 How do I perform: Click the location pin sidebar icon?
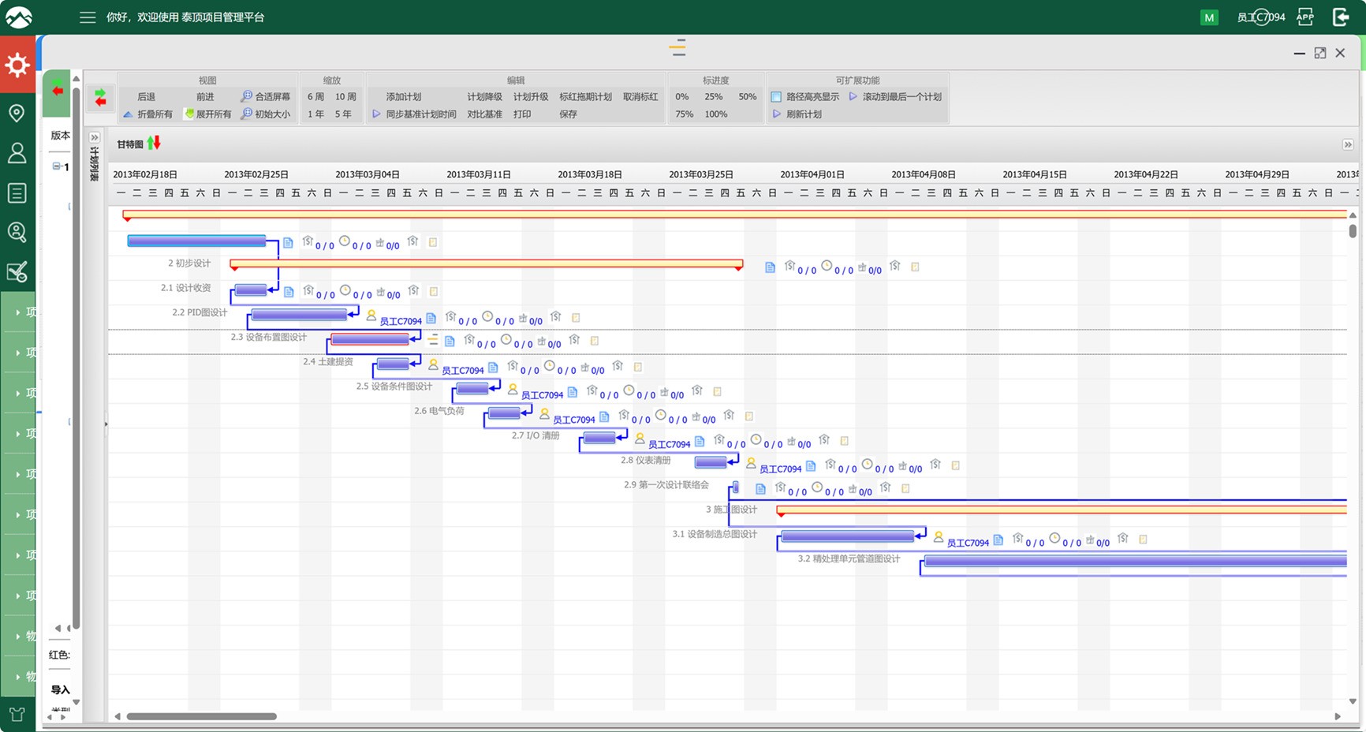[x=17, y=113]
